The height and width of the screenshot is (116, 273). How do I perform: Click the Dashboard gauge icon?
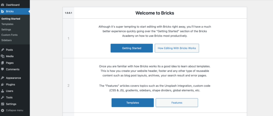pos(2,5)
